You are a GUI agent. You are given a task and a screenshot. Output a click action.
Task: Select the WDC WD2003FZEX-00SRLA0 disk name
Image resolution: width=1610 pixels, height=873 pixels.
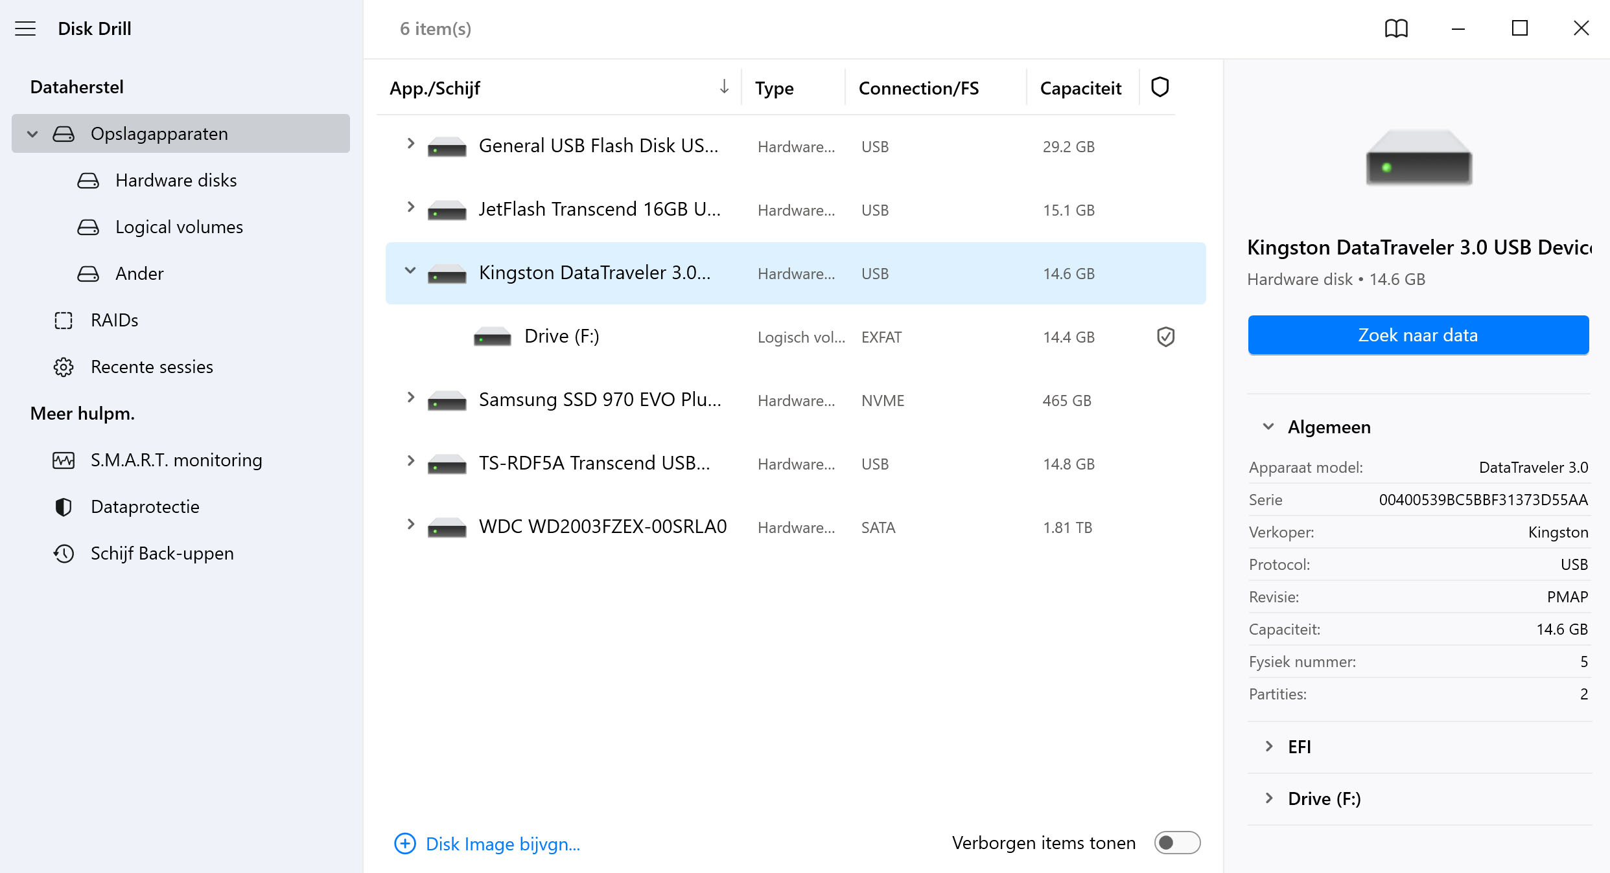603,527
